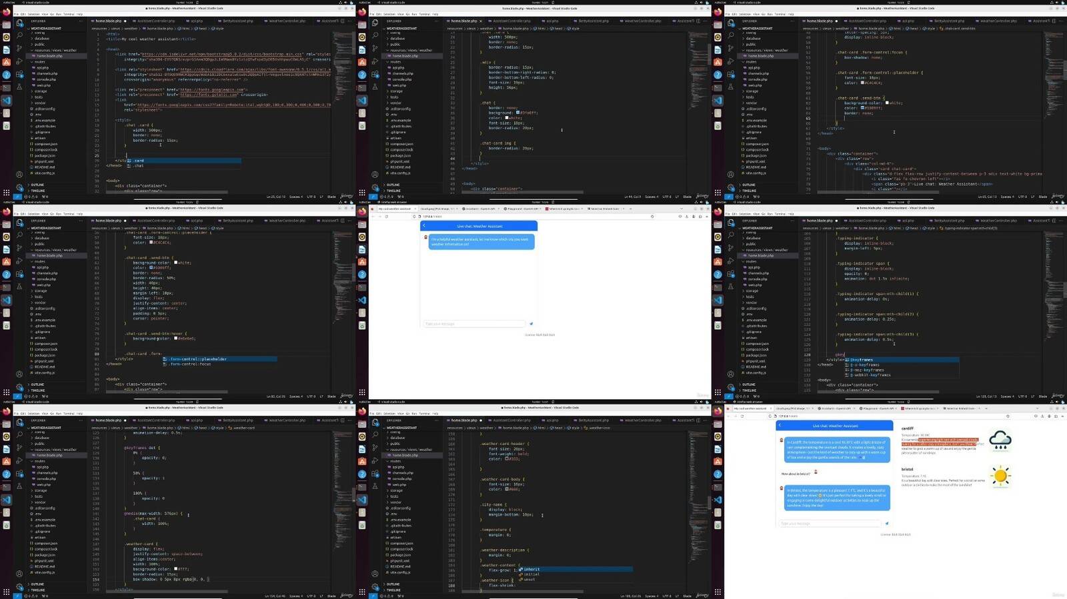Image resolution: width=1067 pixels, height=599 pixels.
Task: Pick @-webkit-keyframes suggestion
Action: click(902, 375)
